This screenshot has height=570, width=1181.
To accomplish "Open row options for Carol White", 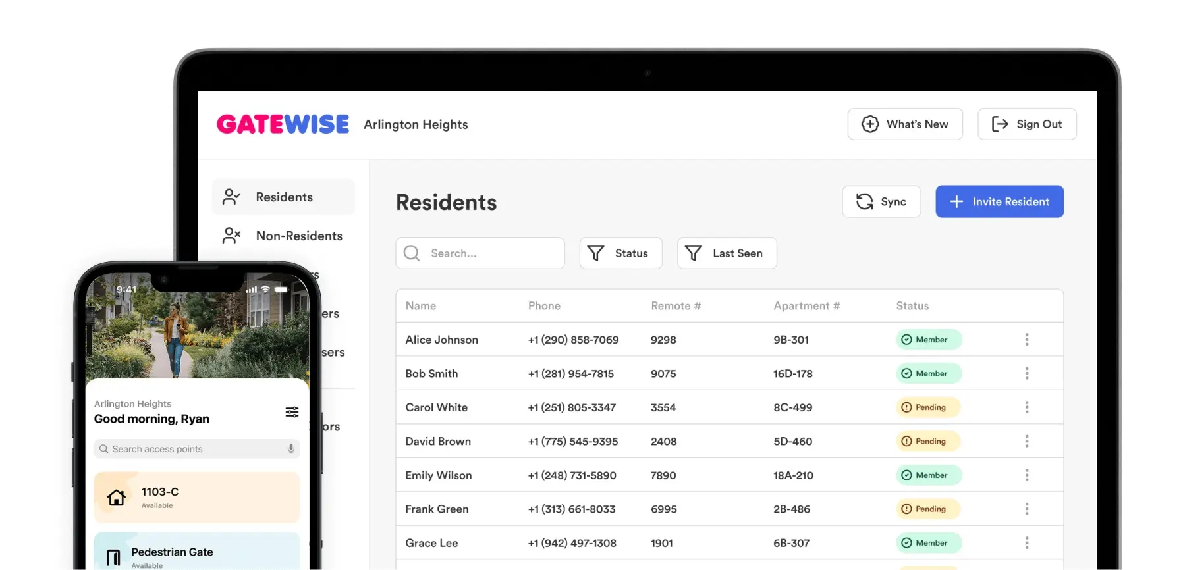I will point(1026,407).
